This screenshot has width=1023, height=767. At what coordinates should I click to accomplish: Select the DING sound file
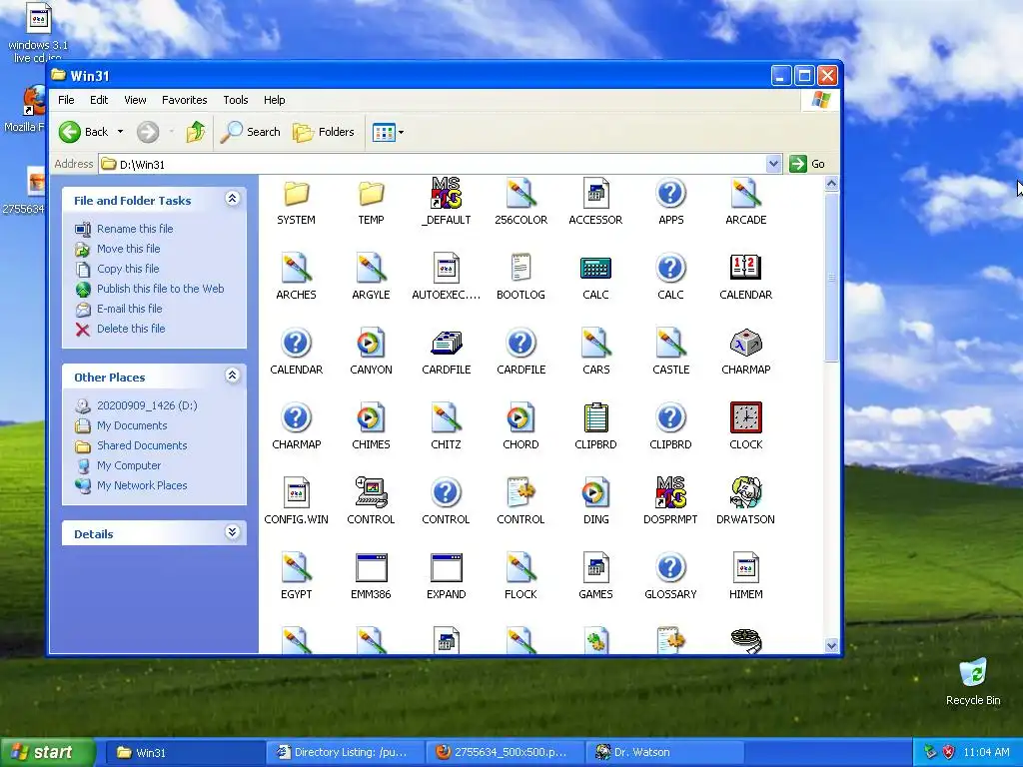595,493
